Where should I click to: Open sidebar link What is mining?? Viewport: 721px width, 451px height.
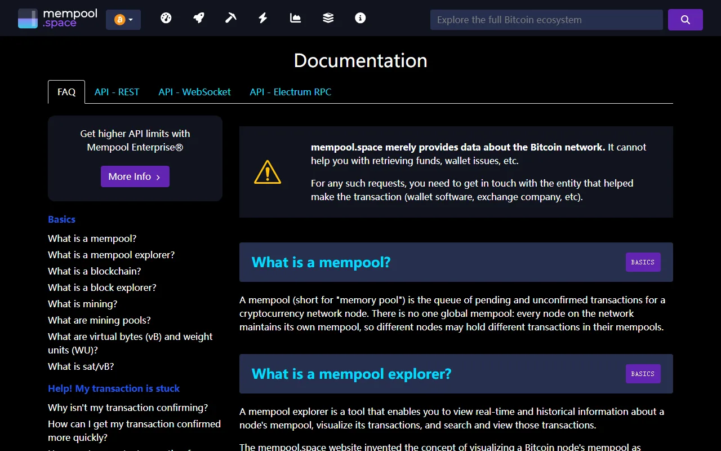[x=83, y=304]
